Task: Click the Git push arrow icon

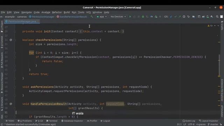Action: (x=180, y=17)
